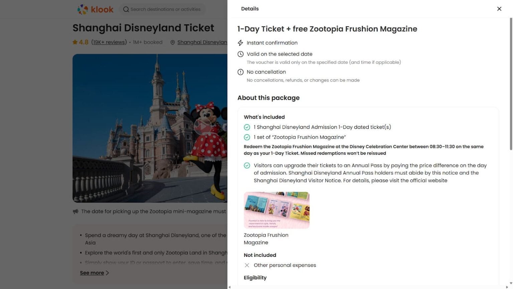Click the orange rating star icon
The image size is (513, 289).
75,42
